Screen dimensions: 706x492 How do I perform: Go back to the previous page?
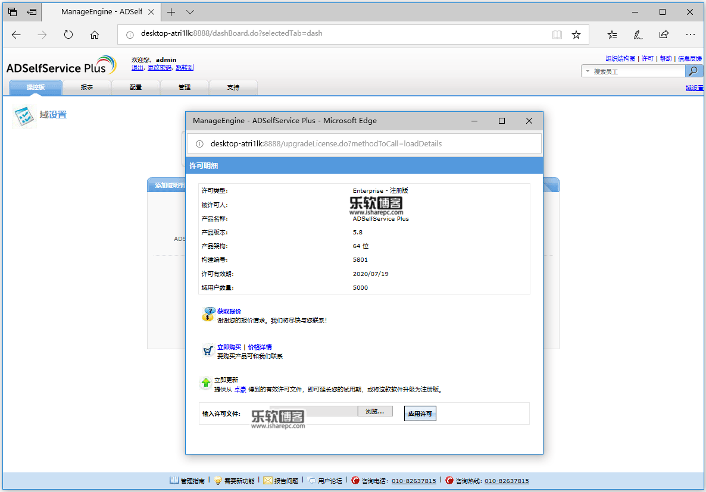(16, 35)
